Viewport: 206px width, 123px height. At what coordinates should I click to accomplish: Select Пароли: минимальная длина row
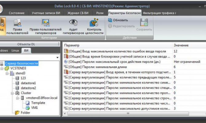pyautogui.click(x=135, y=67)
